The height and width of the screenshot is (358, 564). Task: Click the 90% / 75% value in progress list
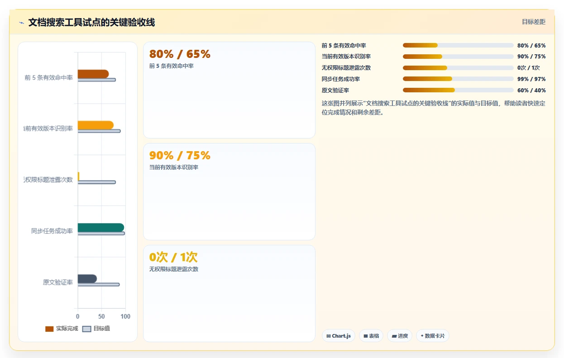tap(531, 57)
